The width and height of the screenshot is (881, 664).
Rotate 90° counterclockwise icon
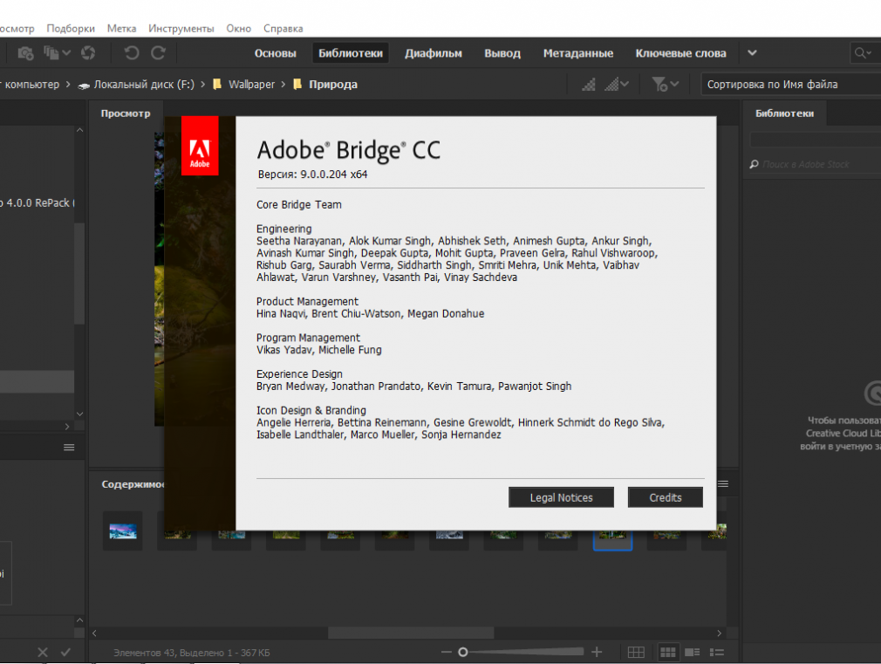point(132,53)
